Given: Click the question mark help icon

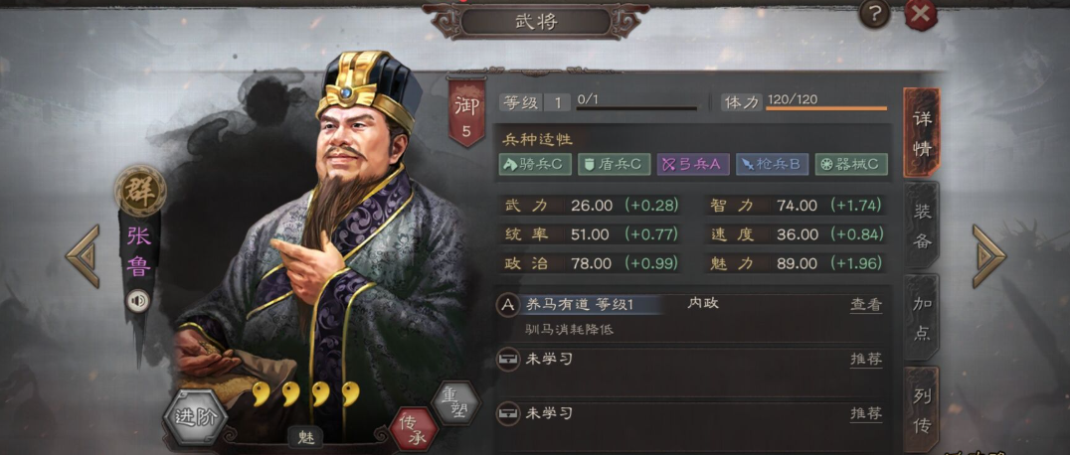Looking at the screenshot, I should point(874,14).
